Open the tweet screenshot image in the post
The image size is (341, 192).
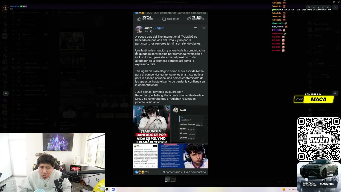[145, 156]
